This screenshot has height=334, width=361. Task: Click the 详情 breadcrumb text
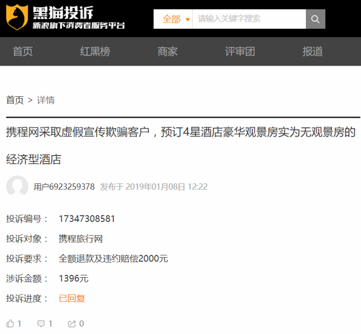coord(46,100)
